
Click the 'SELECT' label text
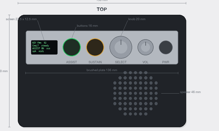(x=121, y=62)
